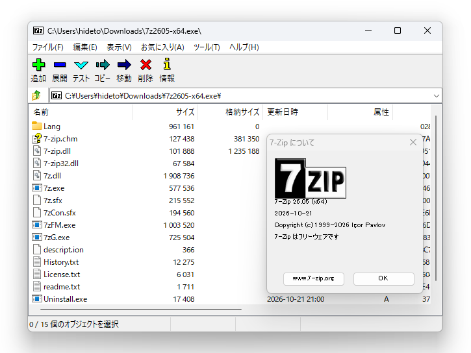
Task: Open the 編集(E) menu
Action: click(85, 47)
